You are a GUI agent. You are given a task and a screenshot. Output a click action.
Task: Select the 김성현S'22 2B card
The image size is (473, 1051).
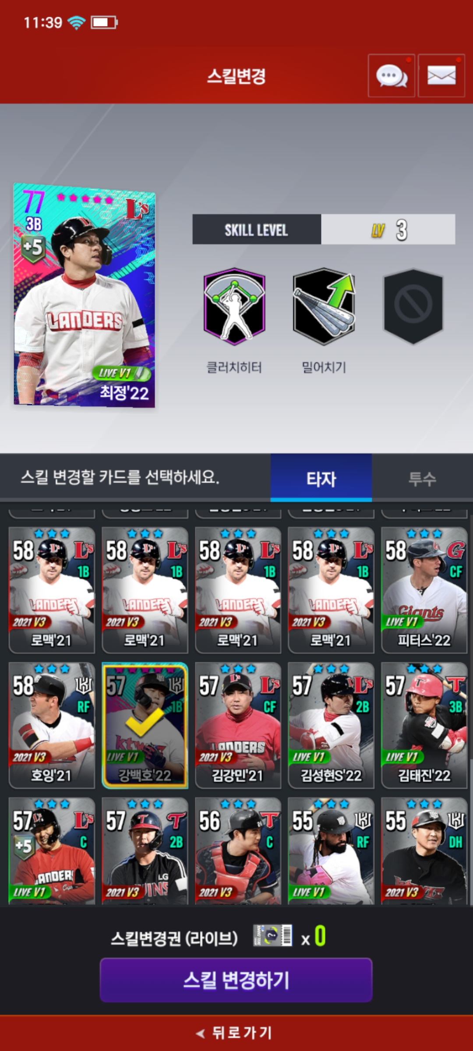[331, 725]
